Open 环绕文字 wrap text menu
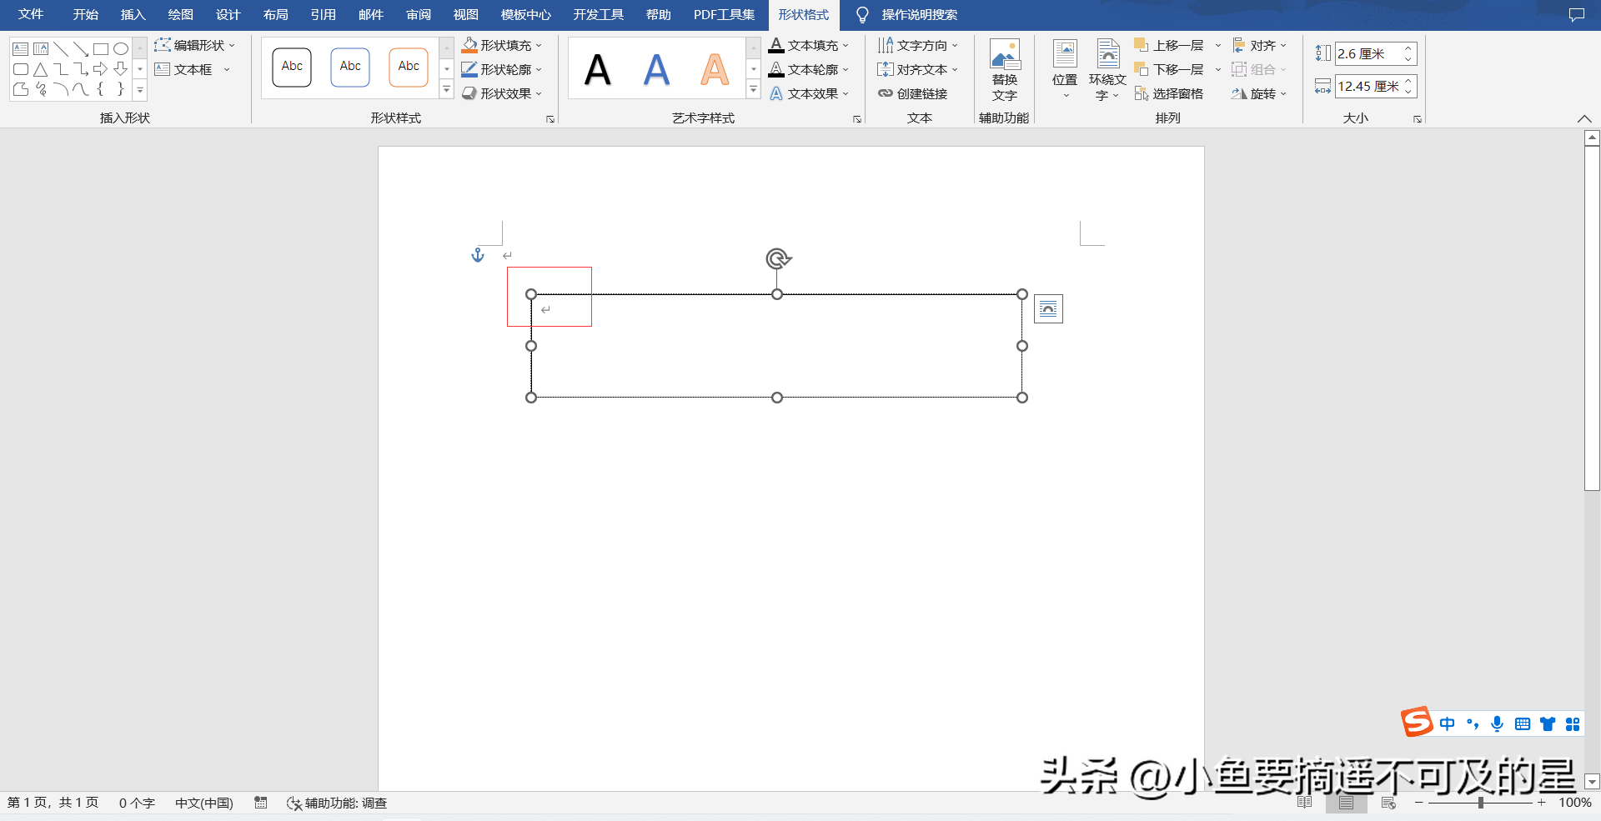The height and width of the screenshot is (821, 1601). click(x=1107, y=70)
